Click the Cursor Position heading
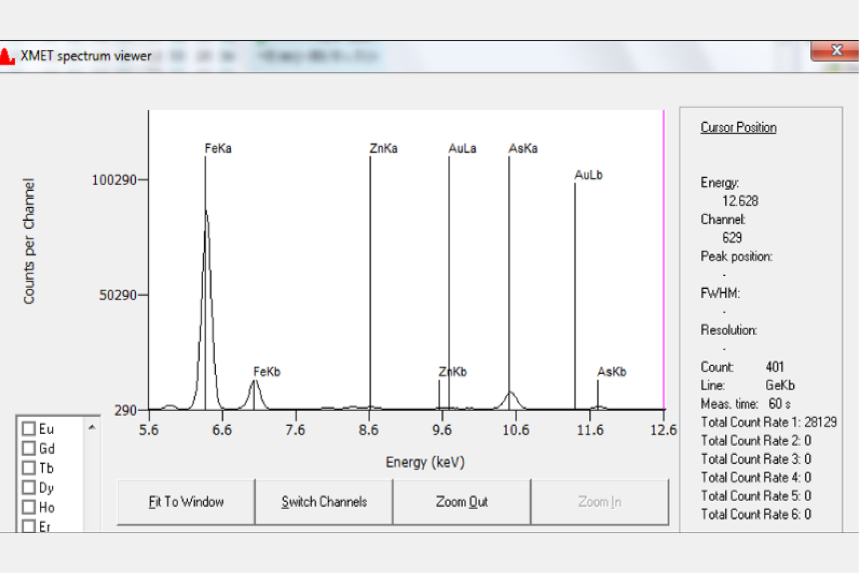The height and width of the screenshot is (573, 859). (738, 128)
